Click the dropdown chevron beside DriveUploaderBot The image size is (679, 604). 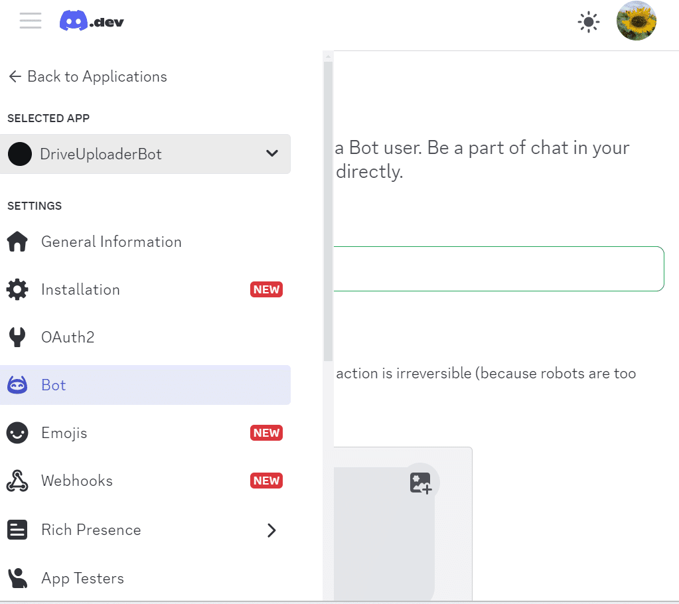272,153
